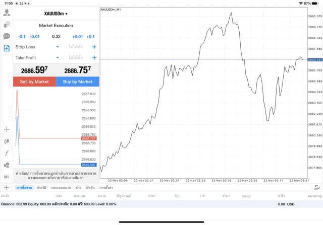Viewport: 323px width, 225px height.
Task: Open the Market Execution order type selector
Action: 56,26
